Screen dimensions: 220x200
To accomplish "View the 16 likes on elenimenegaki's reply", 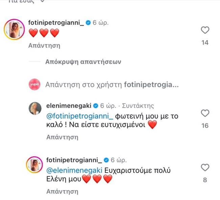I will click(x=205, y=126).
